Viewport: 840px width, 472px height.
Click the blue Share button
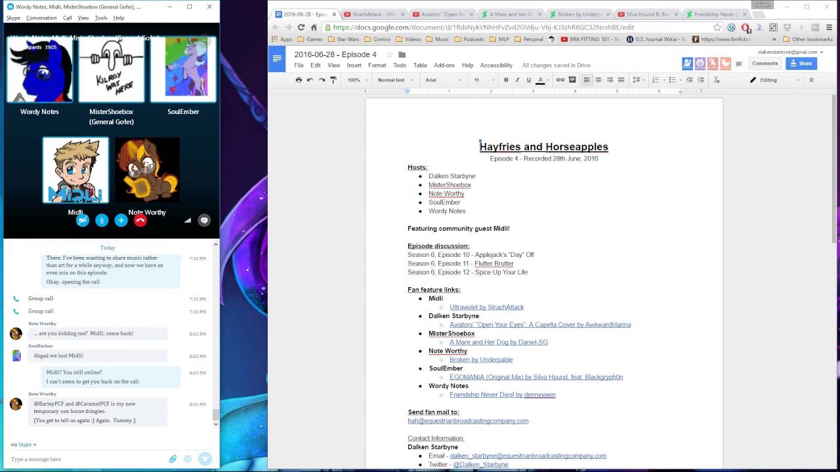coord(801,64)
